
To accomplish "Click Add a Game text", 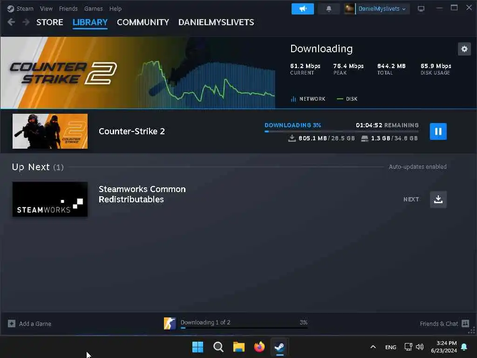I will (x=35, y=324).
